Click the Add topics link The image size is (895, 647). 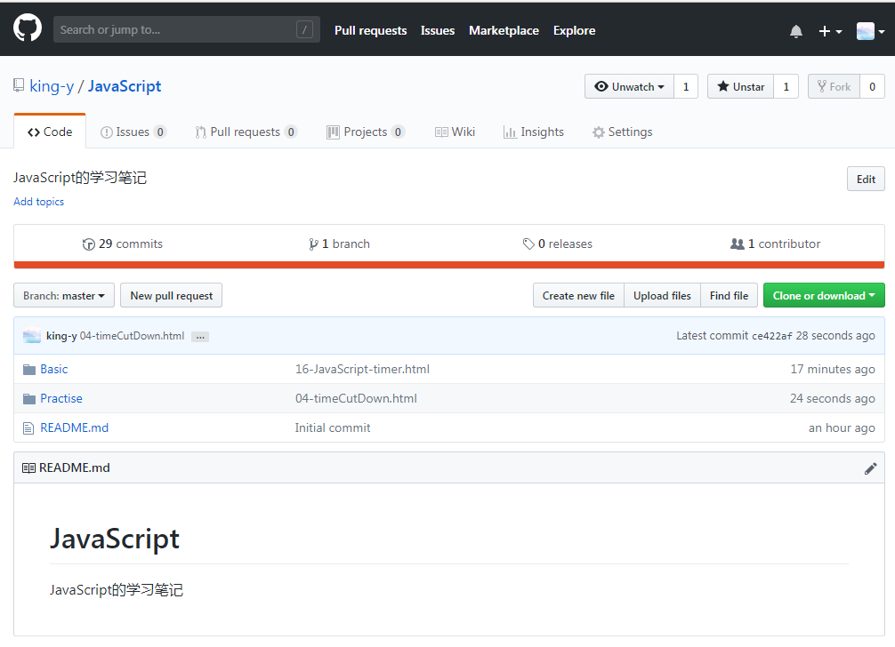click(x=39, y=202)
